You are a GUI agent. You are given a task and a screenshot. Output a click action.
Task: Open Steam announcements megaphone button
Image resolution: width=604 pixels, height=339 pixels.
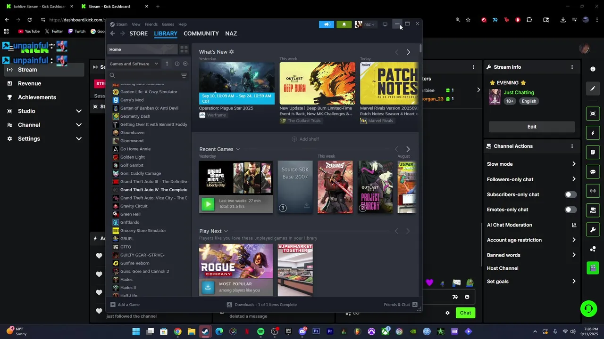pos(326,24)
